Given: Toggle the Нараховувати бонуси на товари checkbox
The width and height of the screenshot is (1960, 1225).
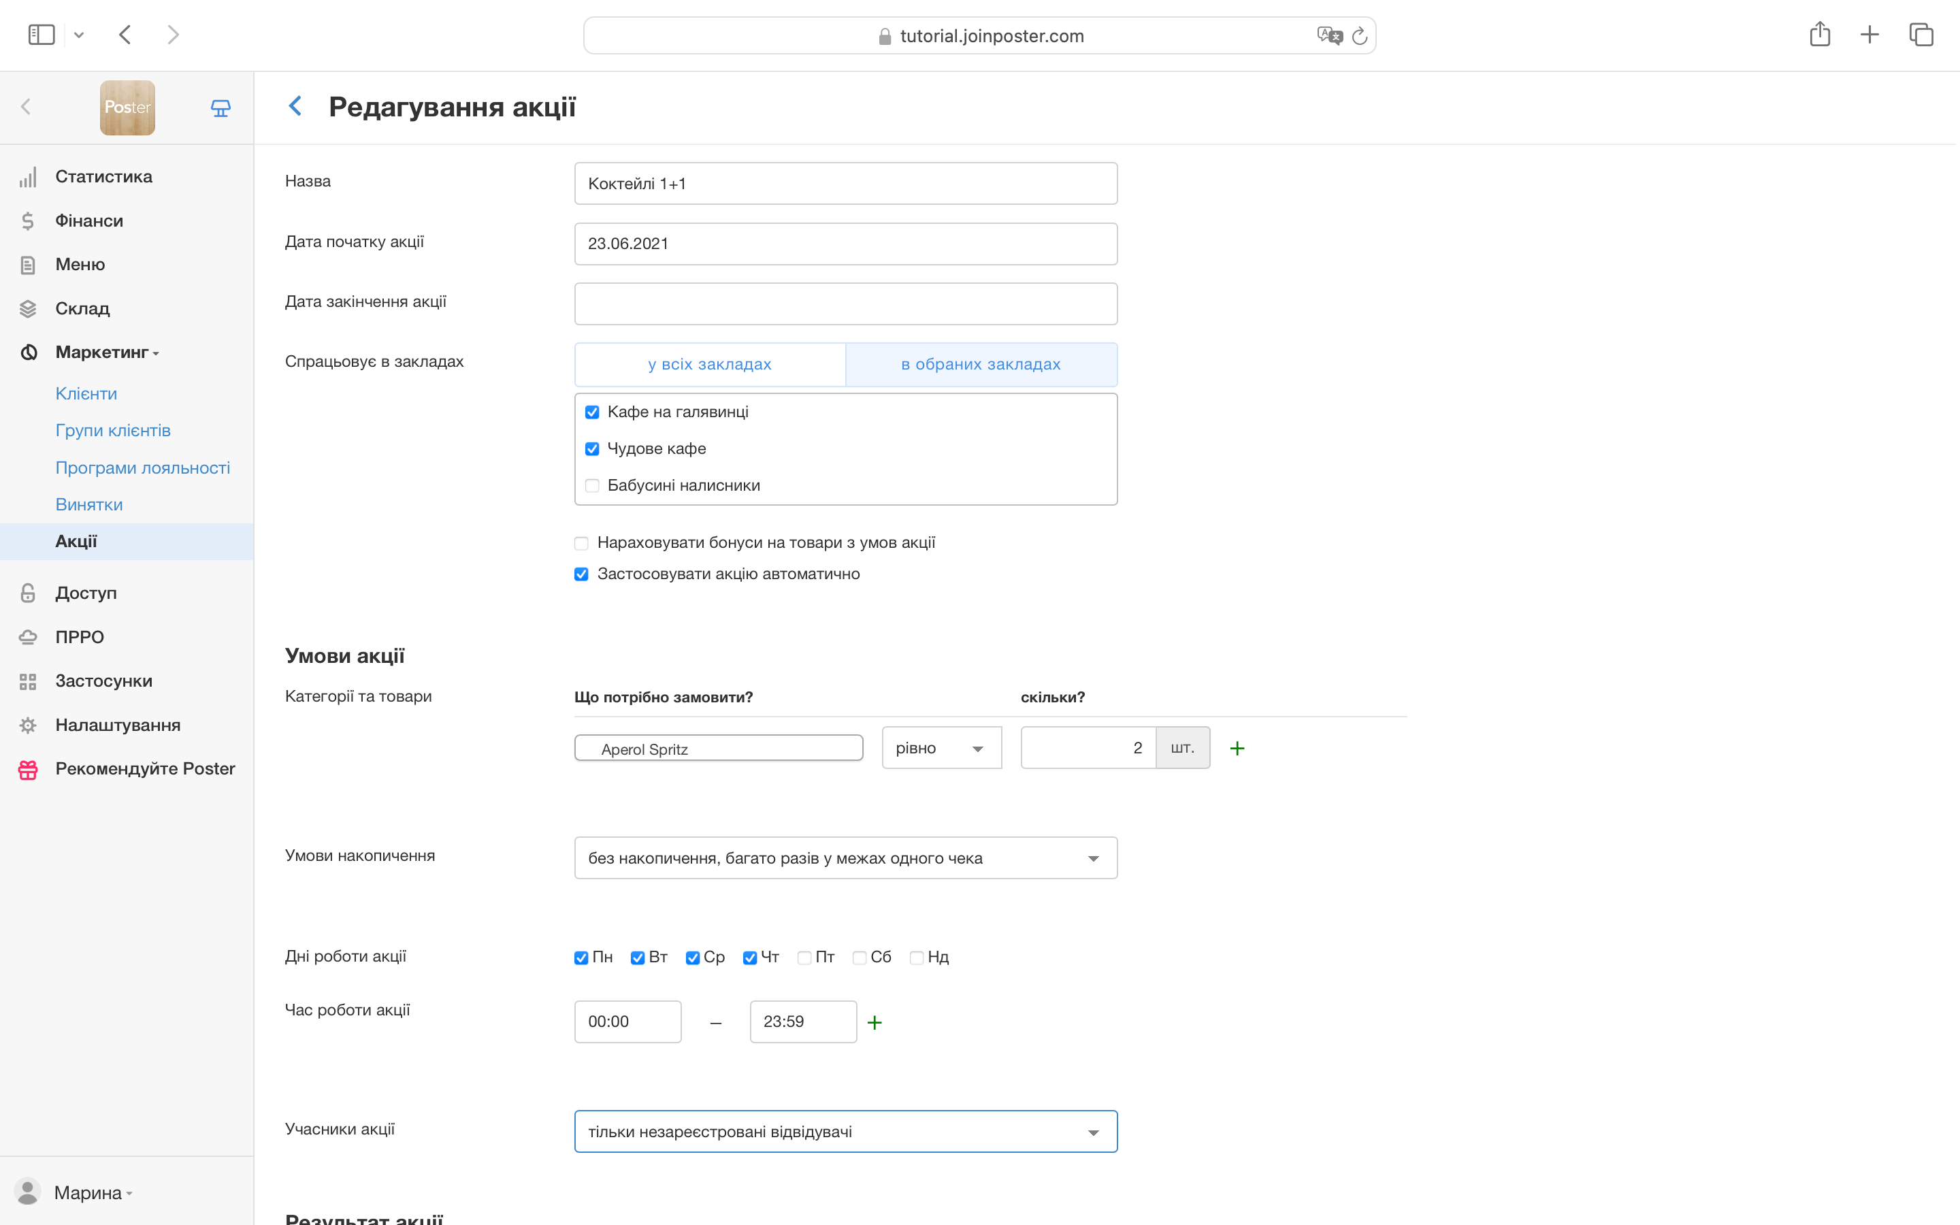Looking at the screenshot, I should [x=581, y=543].
